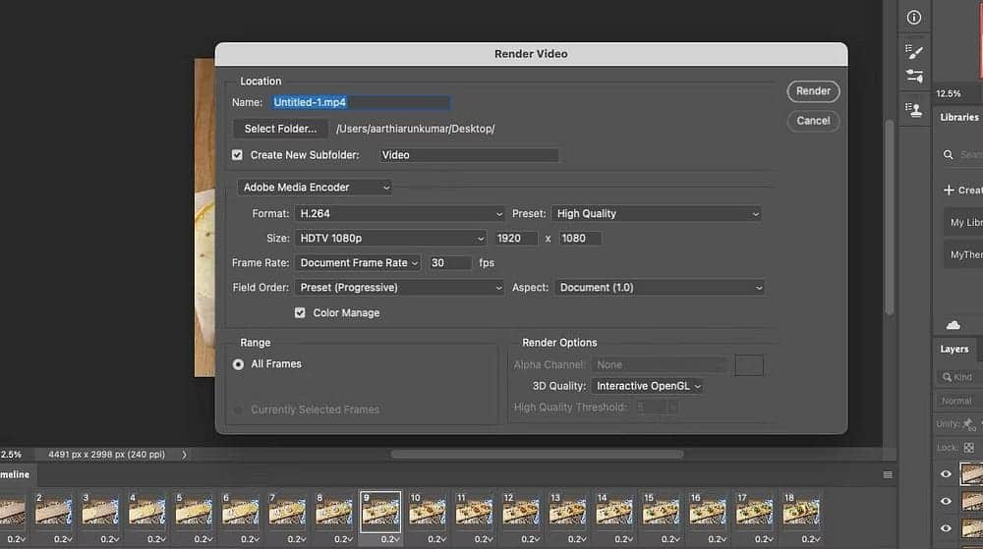Click the lock transparent pixels icon

click(969, 447)
